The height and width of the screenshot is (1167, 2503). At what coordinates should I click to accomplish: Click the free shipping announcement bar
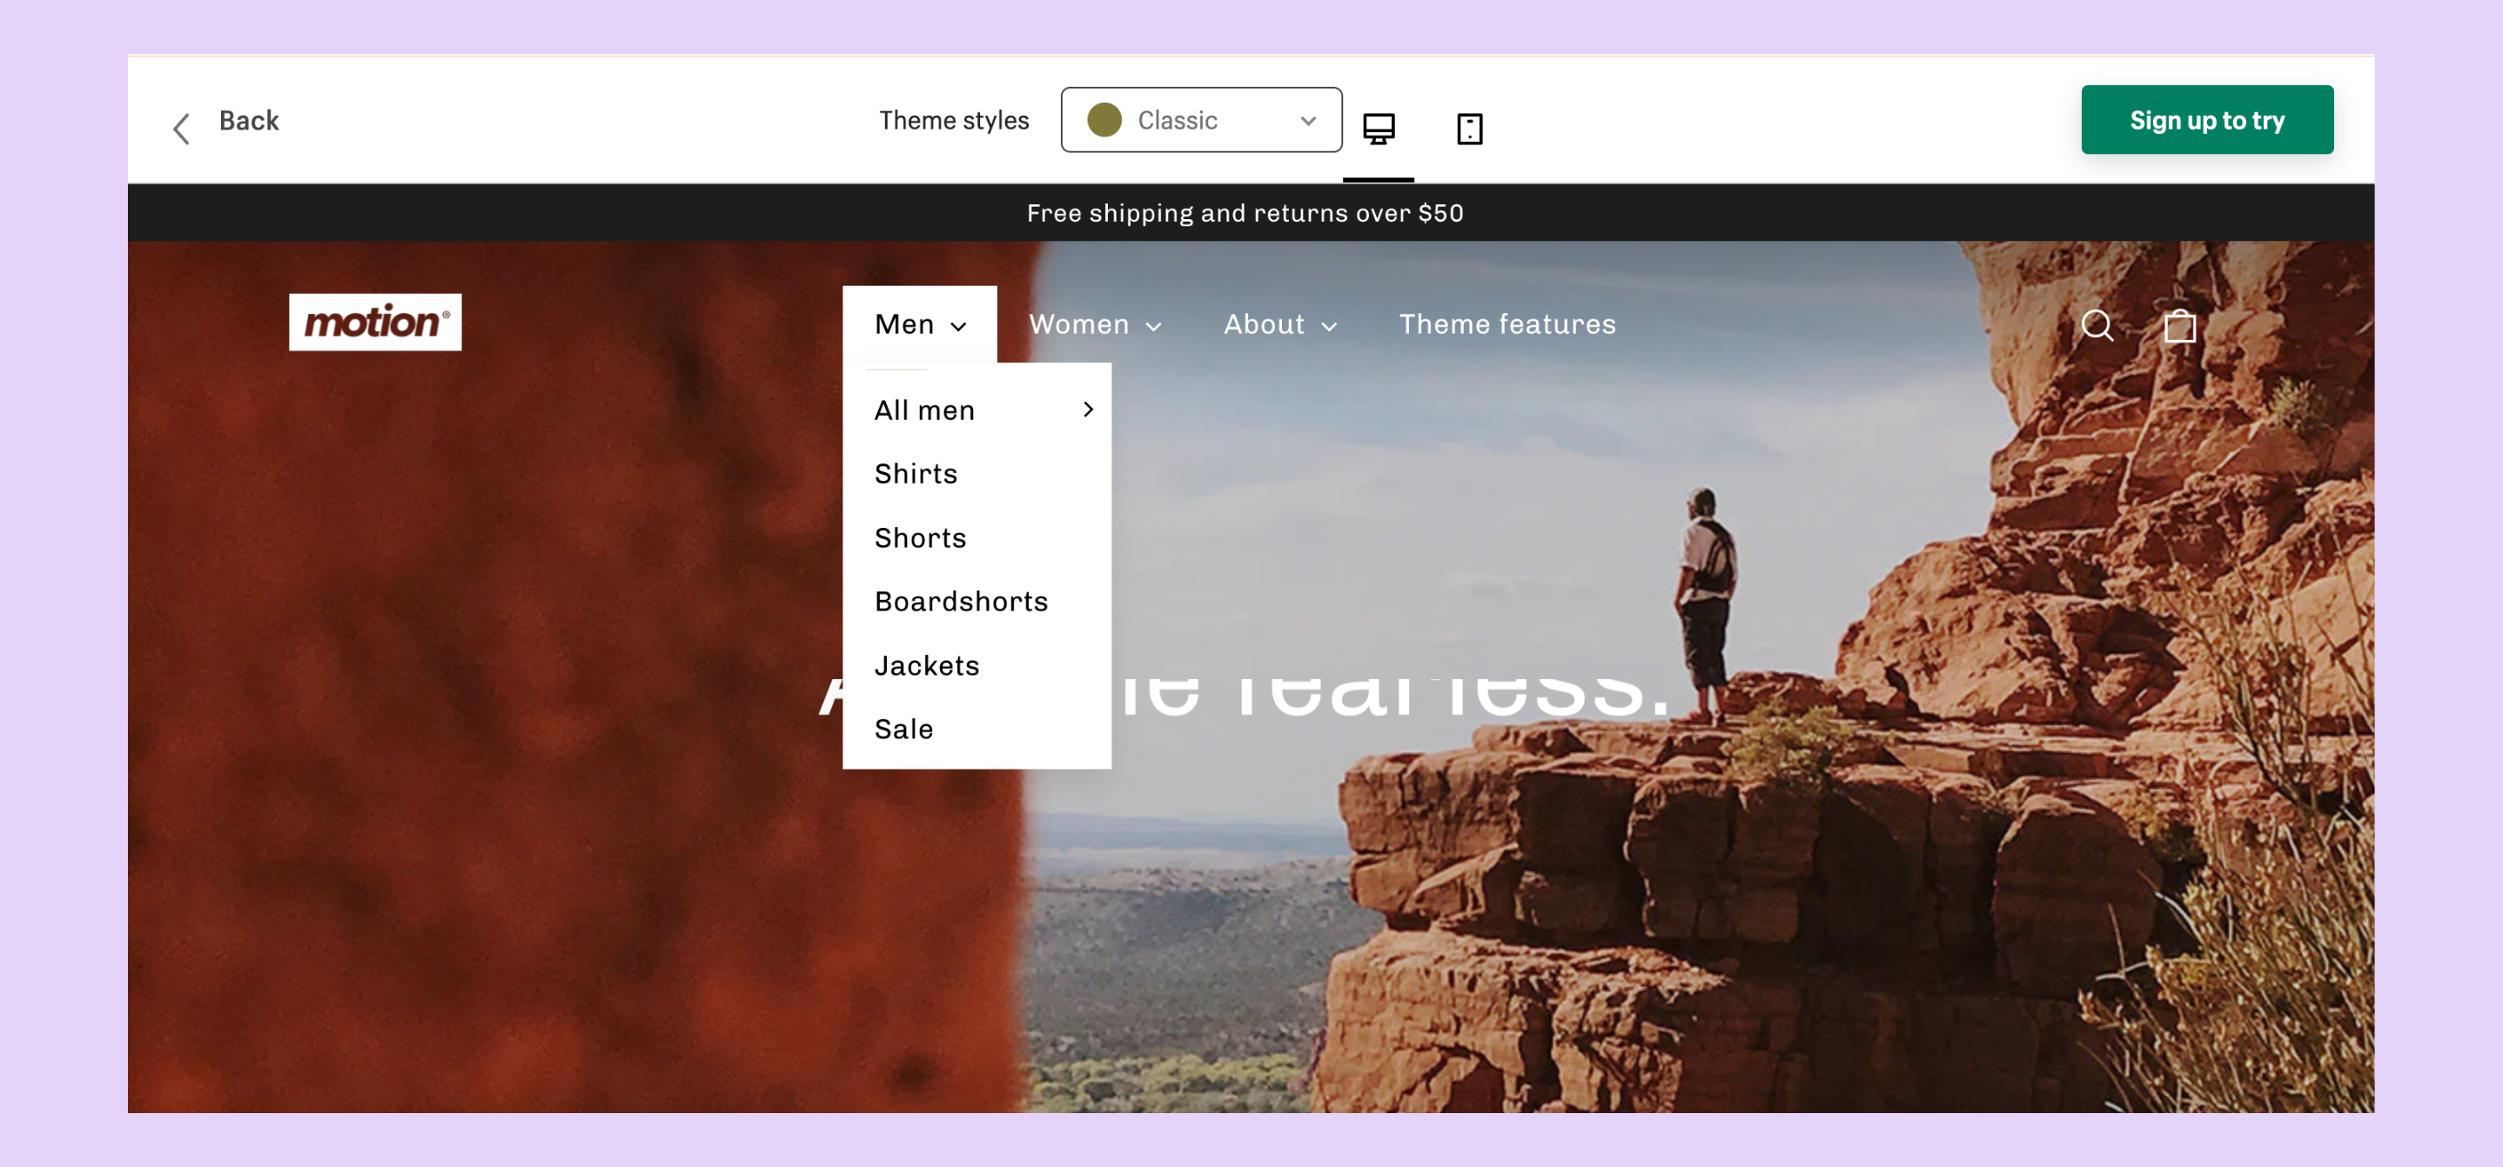coord(1245,213)
